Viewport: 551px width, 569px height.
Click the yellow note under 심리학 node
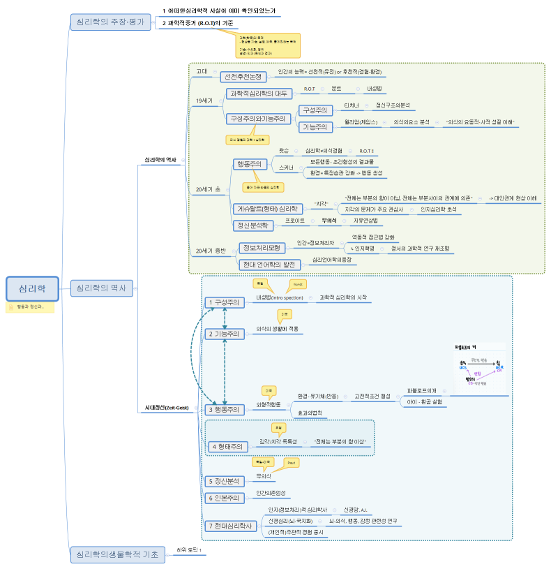tap(30, 306)
